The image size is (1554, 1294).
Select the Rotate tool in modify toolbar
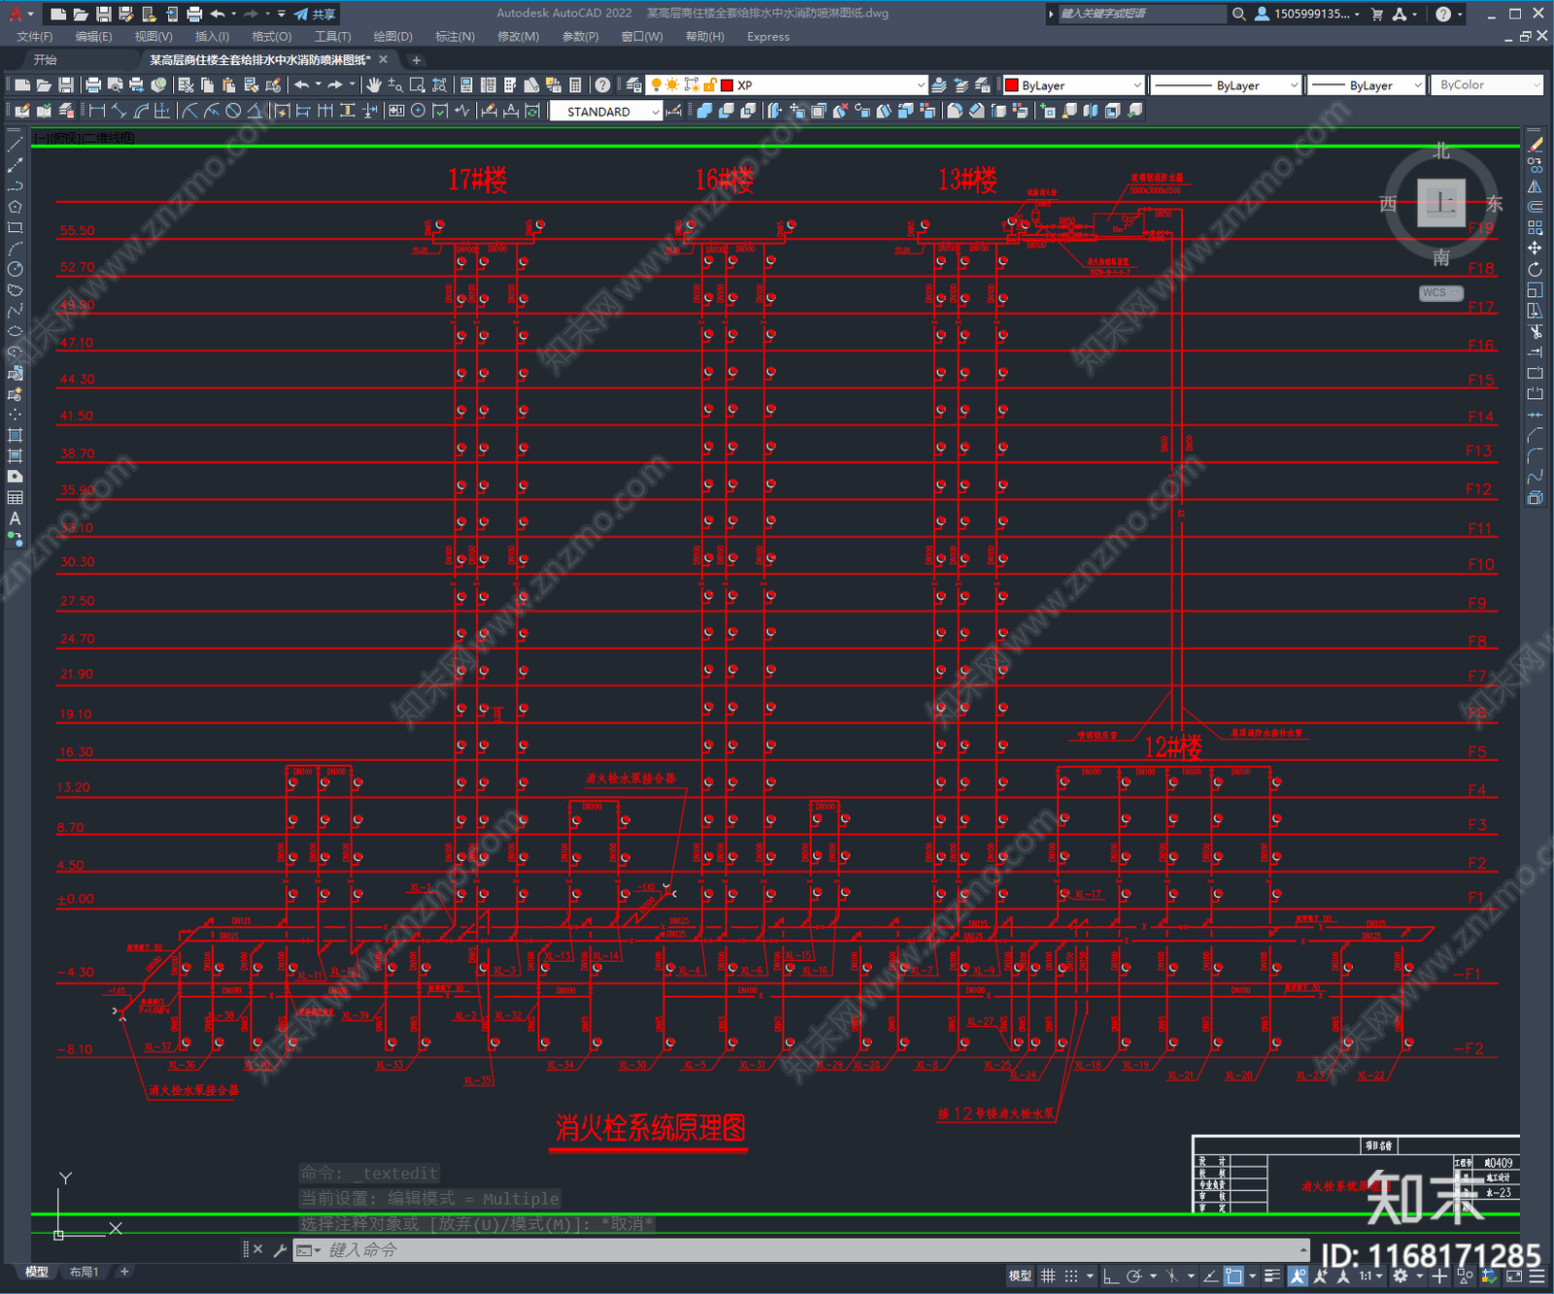(1535, 269)
